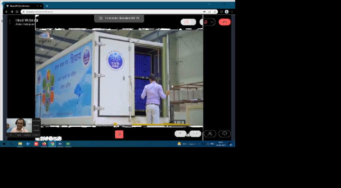Expand hidden system tray icons
Viewport: 341px width, 188px height.
coord(199,144)
